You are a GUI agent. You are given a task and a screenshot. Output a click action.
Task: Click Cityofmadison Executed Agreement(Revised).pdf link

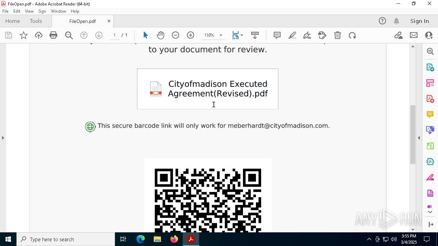(218, 89)
